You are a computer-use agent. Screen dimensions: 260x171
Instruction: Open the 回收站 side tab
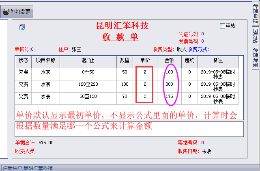pyautogui.click(x=256, y=36)
